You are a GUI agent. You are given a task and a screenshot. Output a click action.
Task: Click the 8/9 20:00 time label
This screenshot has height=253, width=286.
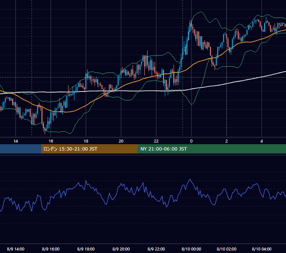coord(121,249)
